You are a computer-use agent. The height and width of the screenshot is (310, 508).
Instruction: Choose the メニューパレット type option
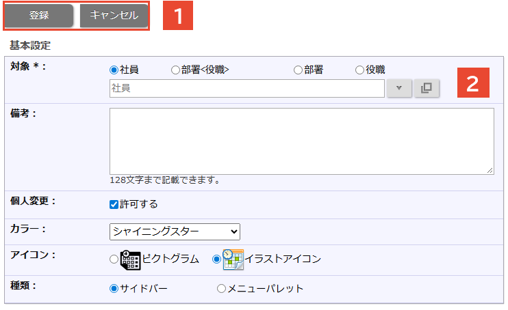pos(221,288)
